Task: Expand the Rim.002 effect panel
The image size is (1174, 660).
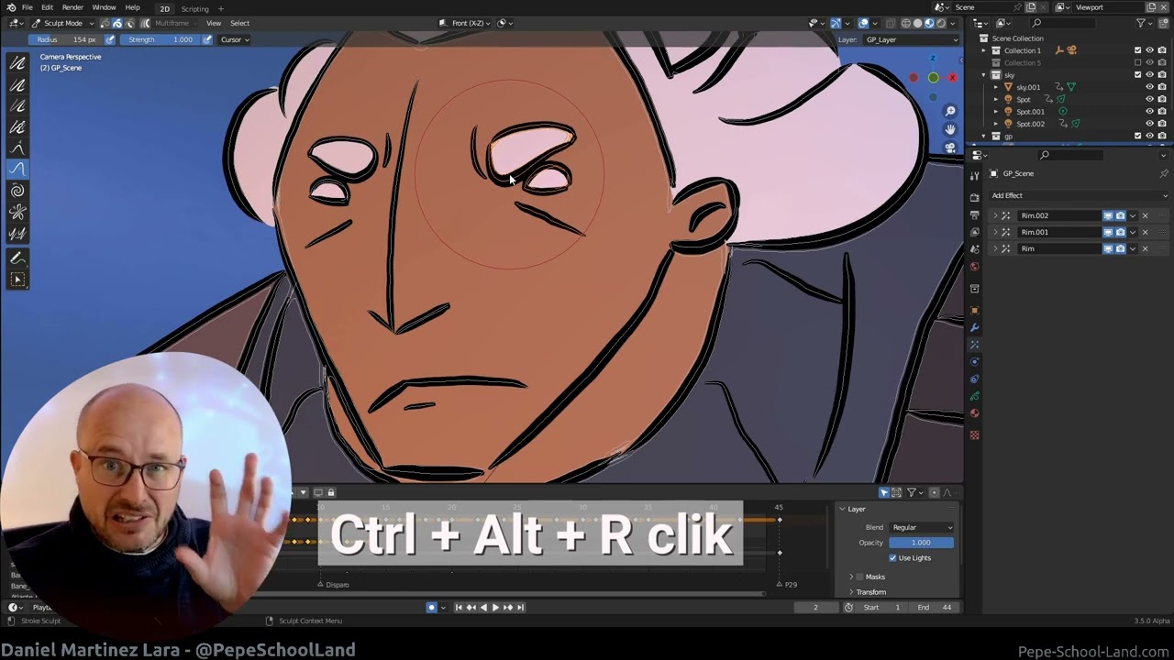Action: coord(995,215)
